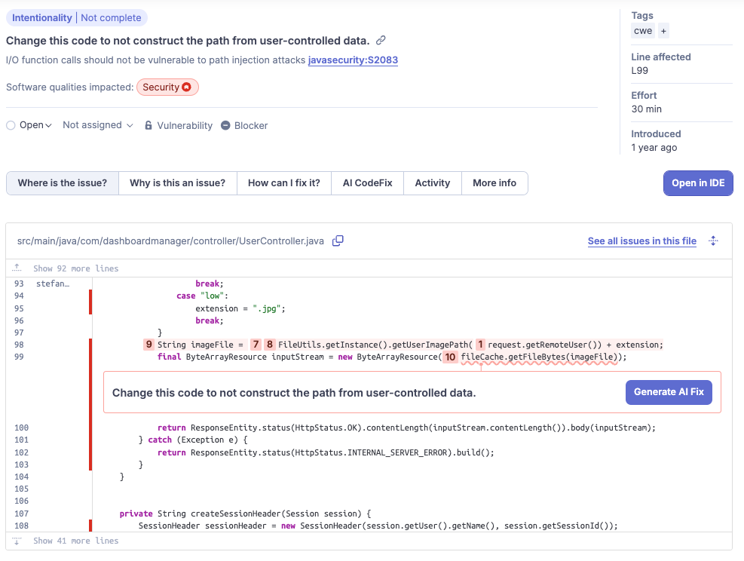744x561 pixels.
Task: Expand Show 41 more lines
Action: point(75,541)
